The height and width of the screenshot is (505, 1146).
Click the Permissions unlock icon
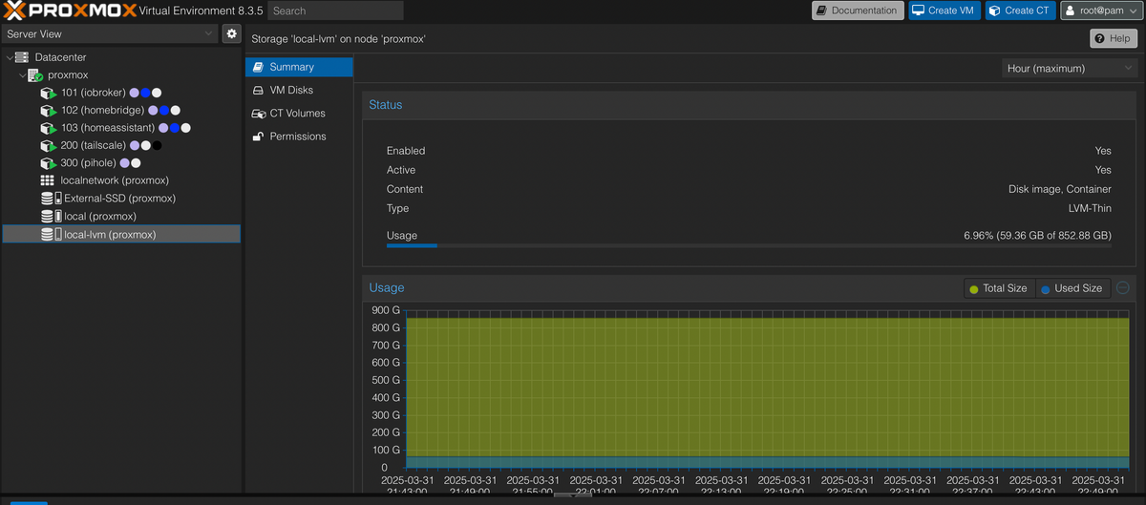(257, 137)
